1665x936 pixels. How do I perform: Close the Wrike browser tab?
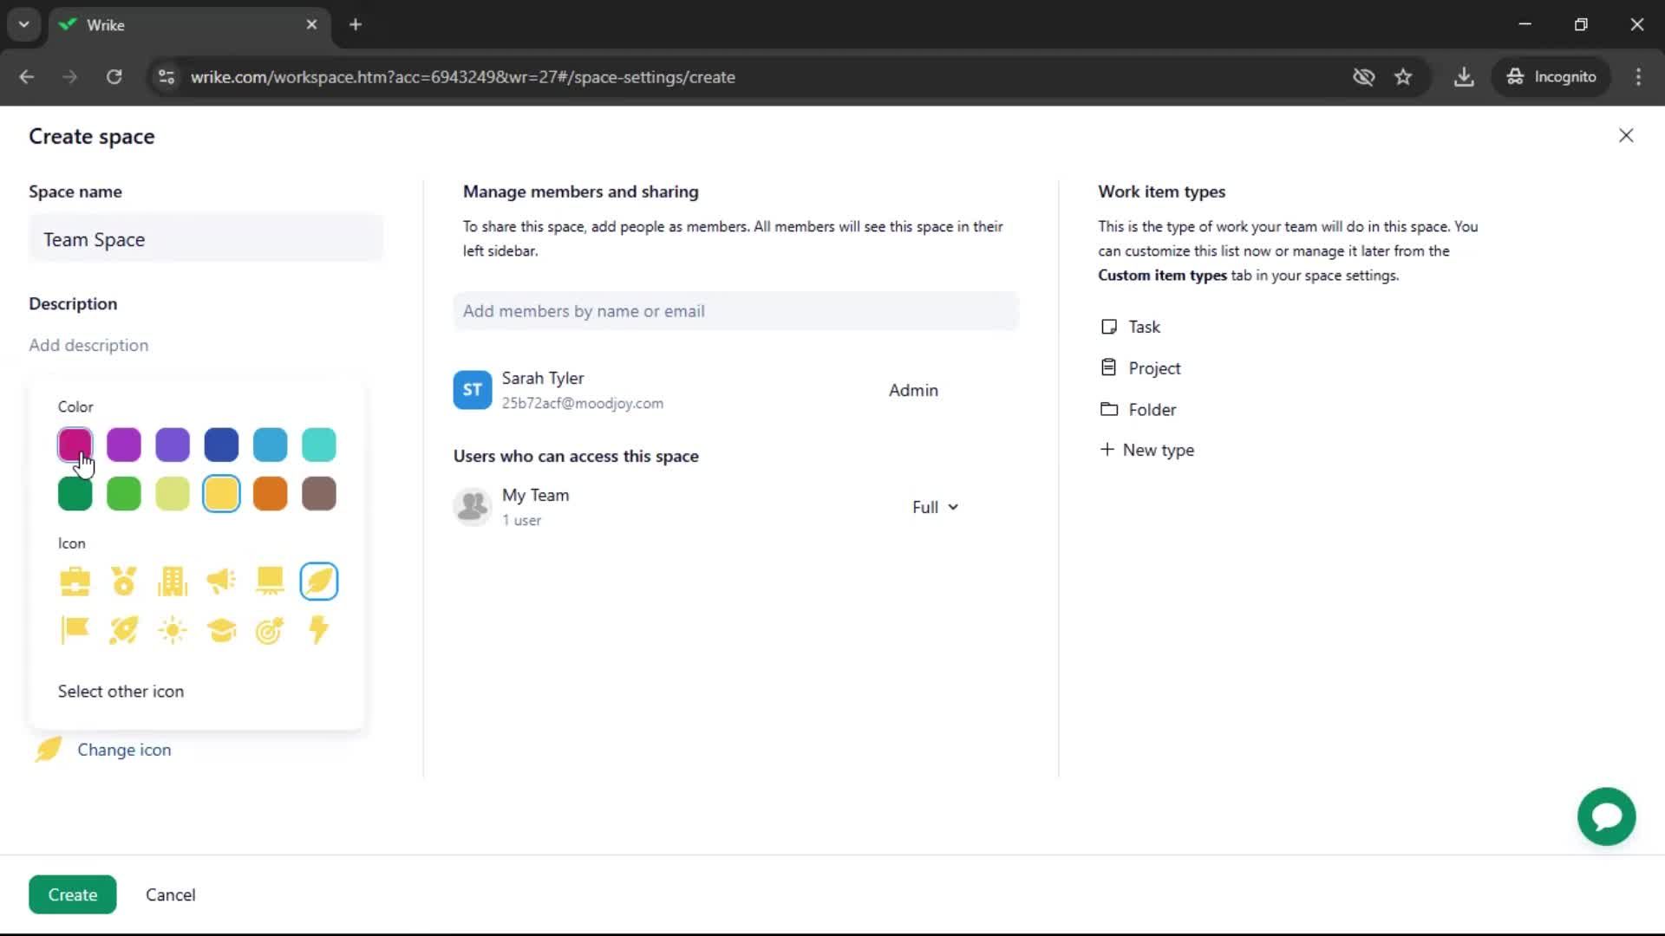pos(311,24)
